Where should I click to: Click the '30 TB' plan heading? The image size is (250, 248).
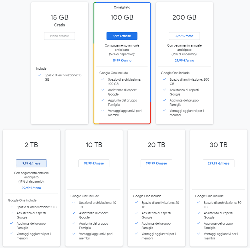pos(218,145)
